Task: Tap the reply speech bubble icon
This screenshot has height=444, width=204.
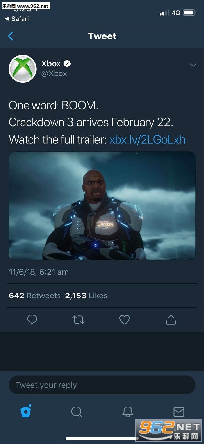Action: pos(32,320)
